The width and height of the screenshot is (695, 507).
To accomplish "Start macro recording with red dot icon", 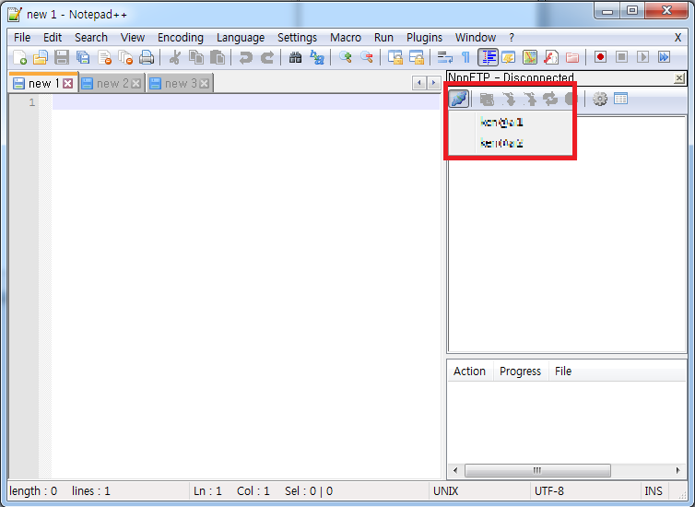I will [601, 57].
